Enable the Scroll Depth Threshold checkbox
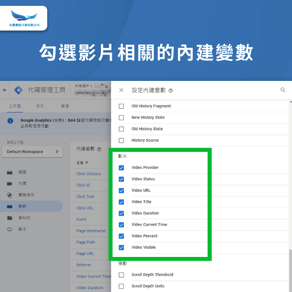Viewport: 292px width, 292px height. [x=121, y=275]
